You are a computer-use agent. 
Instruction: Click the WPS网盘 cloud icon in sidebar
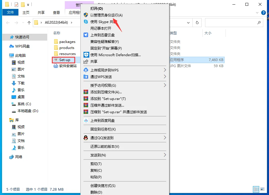pyautogui.click(x=12, y=46)
